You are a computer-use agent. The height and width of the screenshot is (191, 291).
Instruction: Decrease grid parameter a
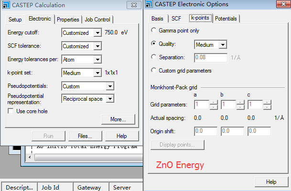214,107
